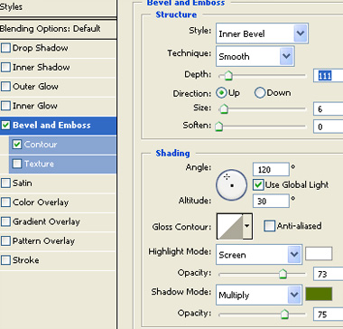Select the Color Overlay style row

[x=58, y=202]
